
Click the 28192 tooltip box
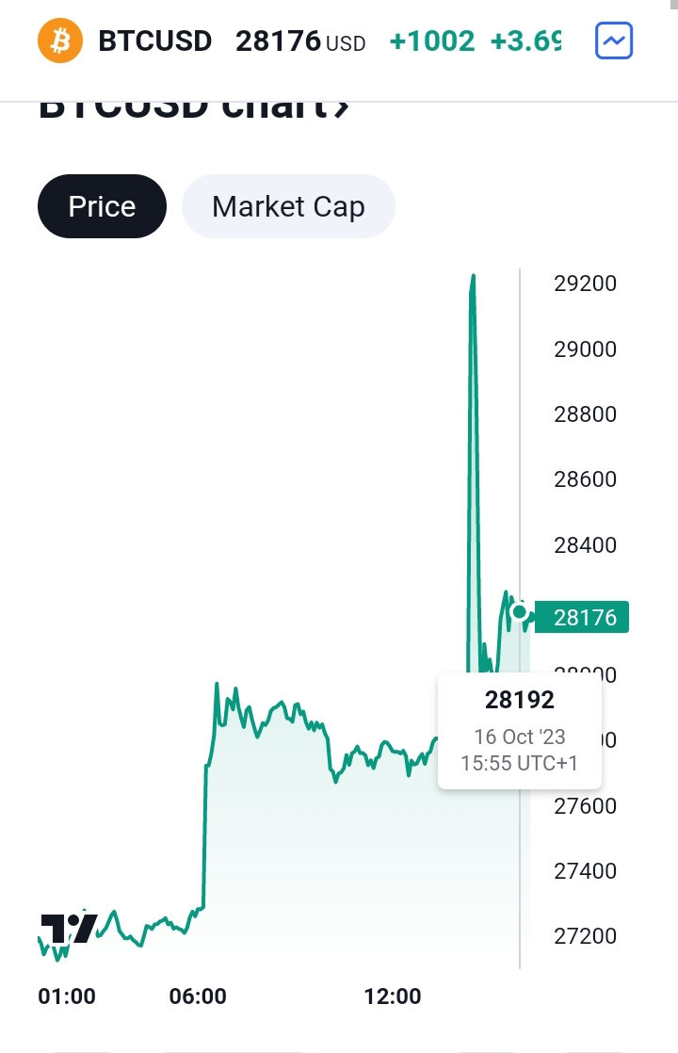click(520, 731)
